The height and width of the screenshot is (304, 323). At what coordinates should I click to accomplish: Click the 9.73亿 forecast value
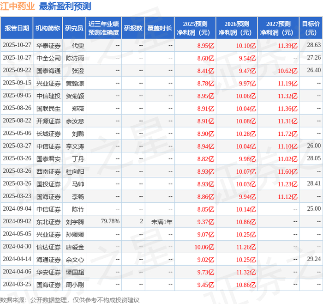pyautogui.click(x=206, y=272)
